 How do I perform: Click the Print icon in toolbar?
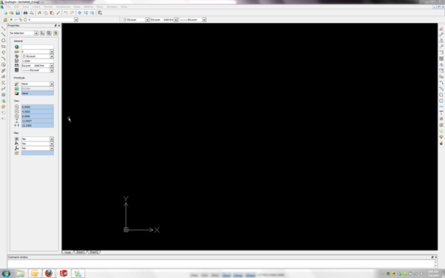tap(25, 13)
